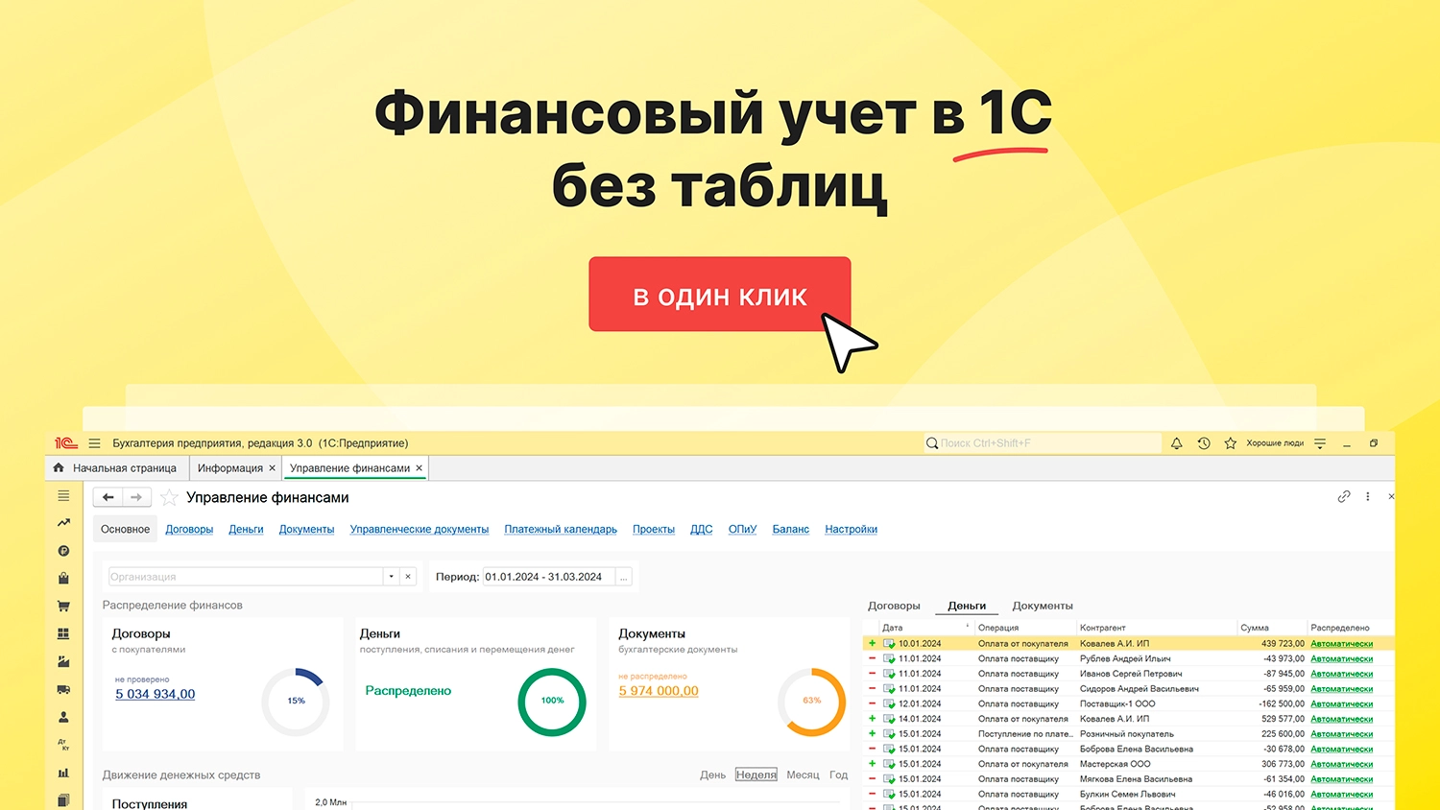Viewport: 1440px width, 810px height.
Task: Open the delivery truck section in sidebar
Action: tap(63, 689)
